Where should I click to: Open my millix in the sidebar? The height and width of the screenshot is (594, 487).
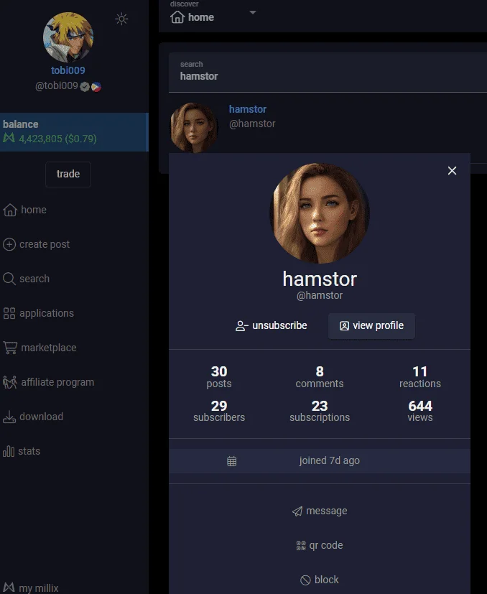(31, 588)
